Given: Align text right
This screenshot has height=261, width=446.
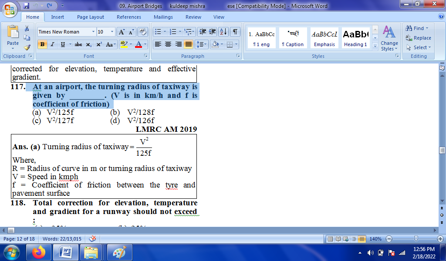Looking at the screenshot, I should (178, 44).
